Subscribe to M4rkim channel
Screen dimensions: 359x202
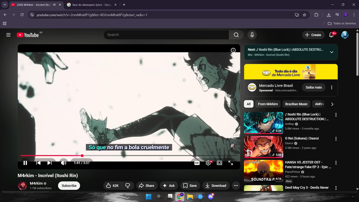(69, 186)
